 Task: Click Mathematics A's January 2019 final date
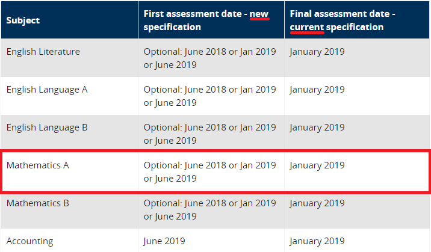tap(317, 165)
